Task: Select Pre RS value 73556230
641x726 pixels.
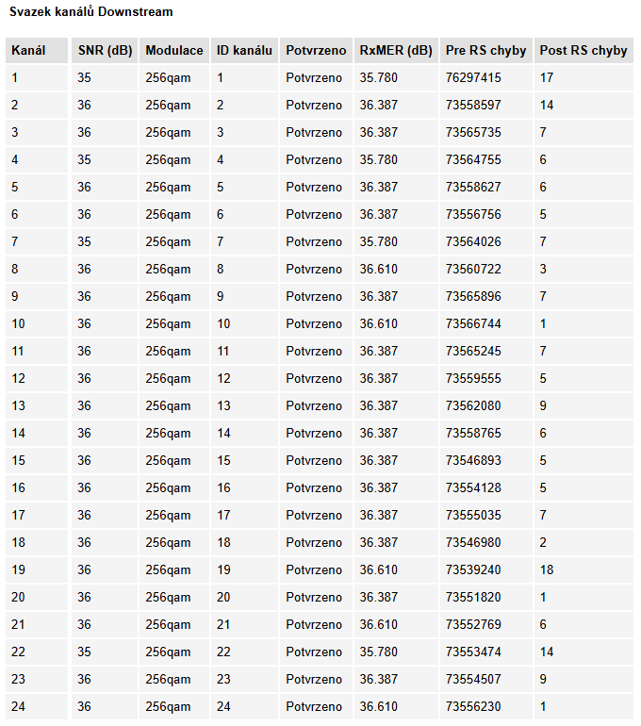Action: (x=473, y=707)
